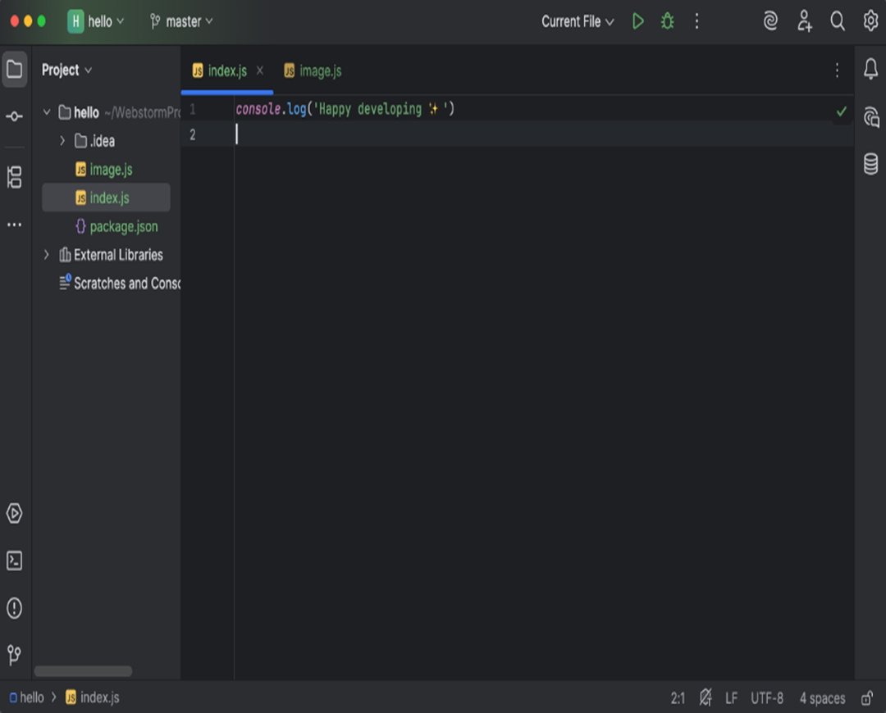
Task: Open Code With Me add-user icon
Action: [804, 21]
